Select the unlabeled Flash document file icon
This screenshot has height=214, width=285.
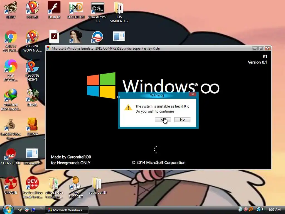pyautogui.click(x=54, y=37)
